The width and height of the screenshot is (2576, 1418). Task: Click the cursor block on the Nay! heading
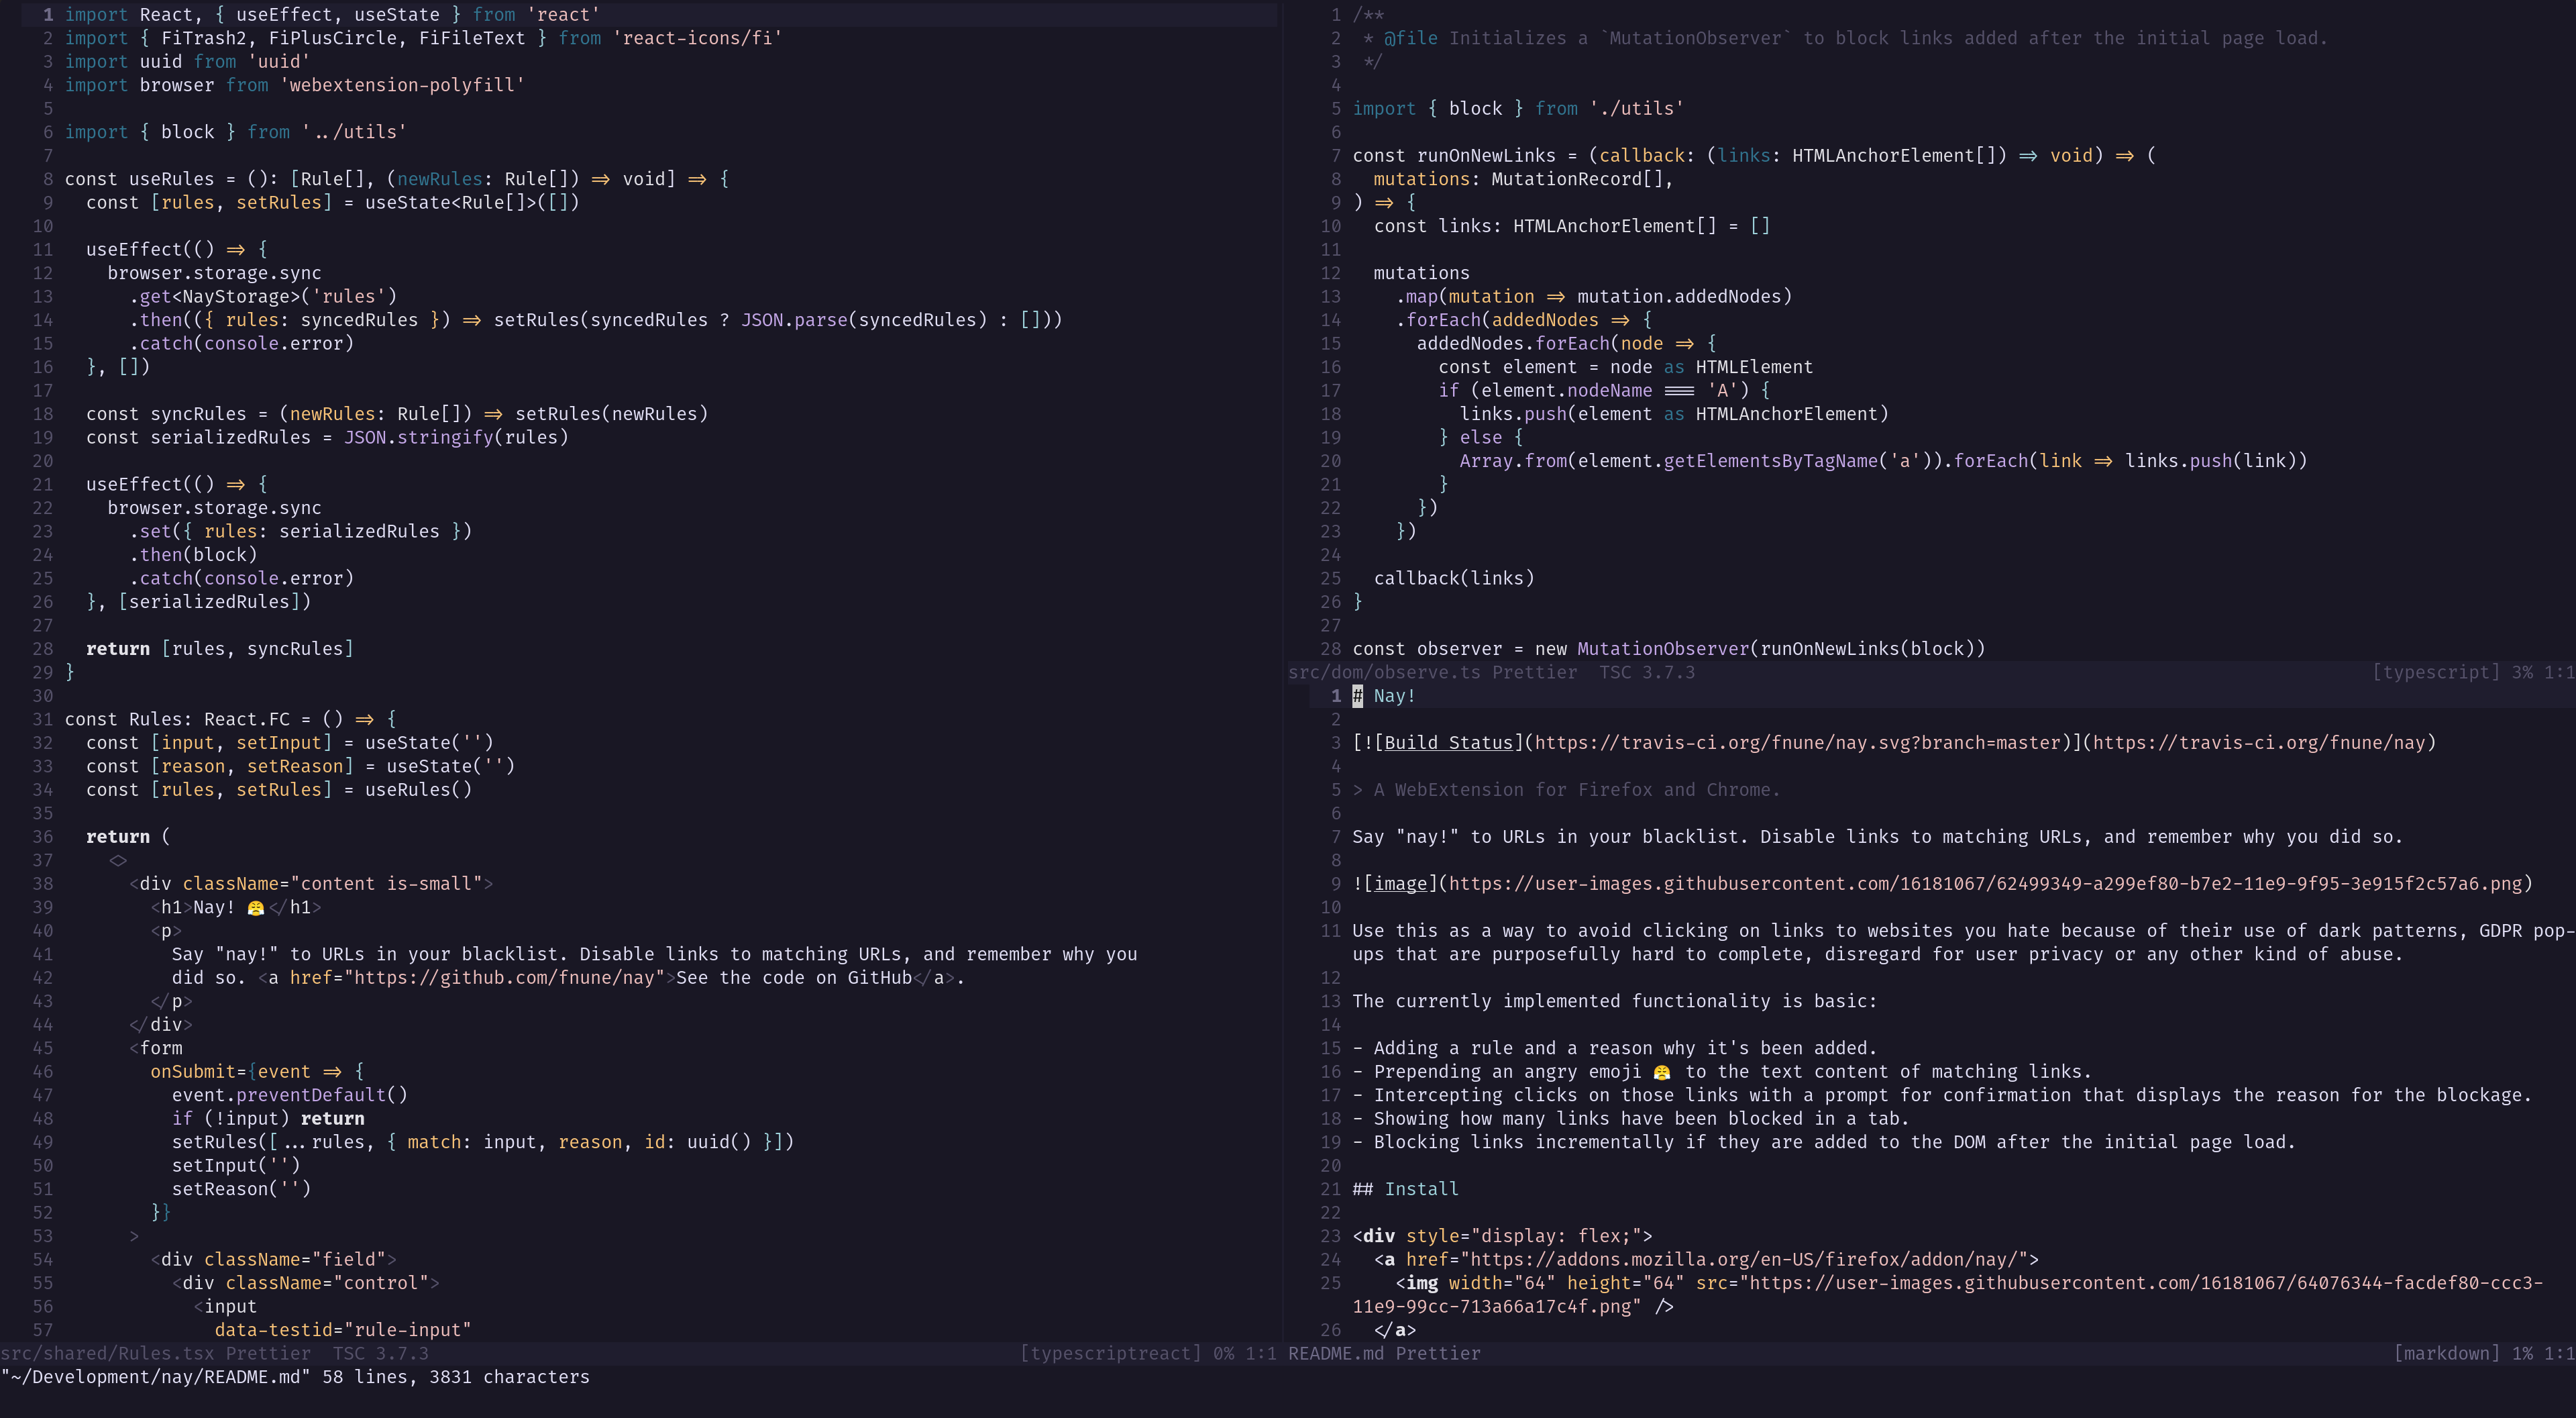click(1358, 695)
